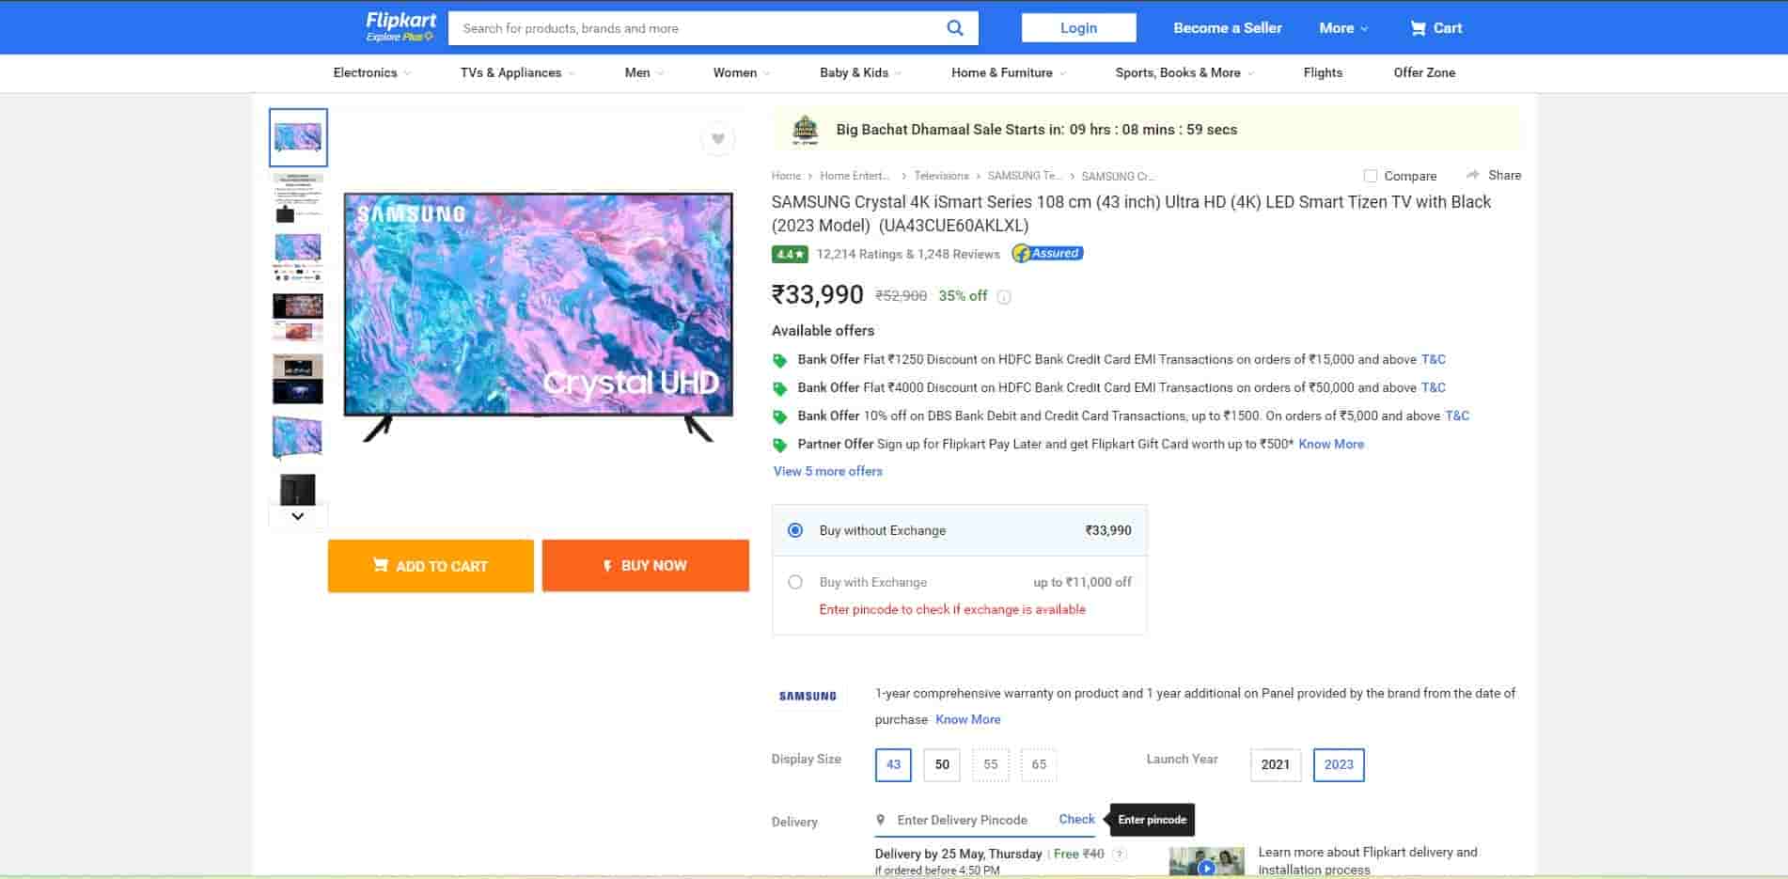Click View 5 more offers link
Image resolution: width=1788 pixels, height=879 pixels.
pyautogui.click(x=827, y=471)
